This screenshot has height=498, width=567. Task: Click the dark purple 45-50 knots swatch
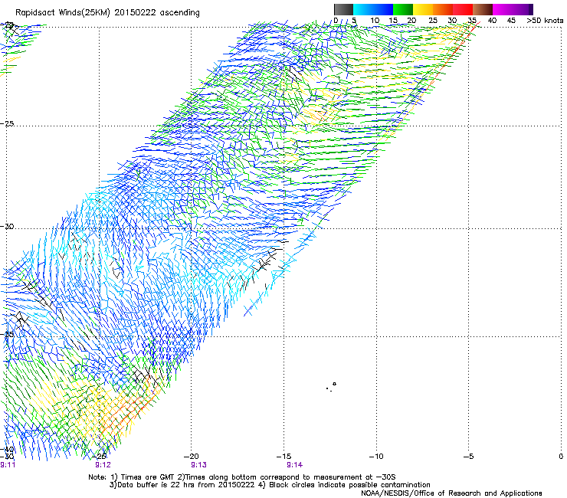point(523,9)
